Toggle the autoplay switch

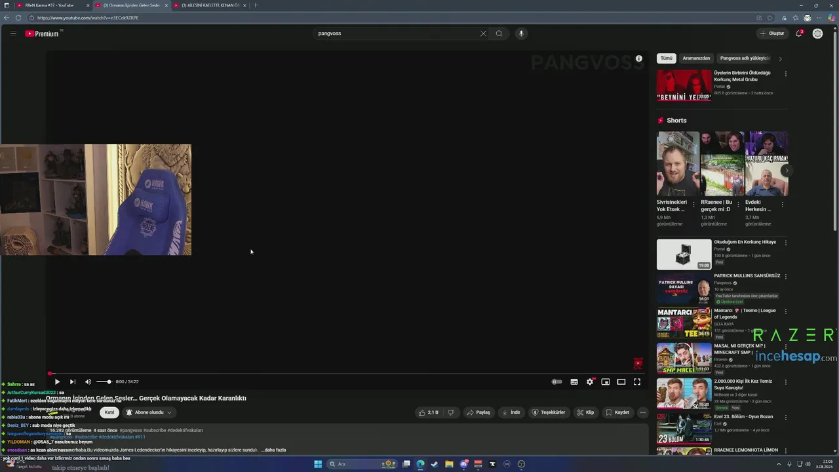556,382
